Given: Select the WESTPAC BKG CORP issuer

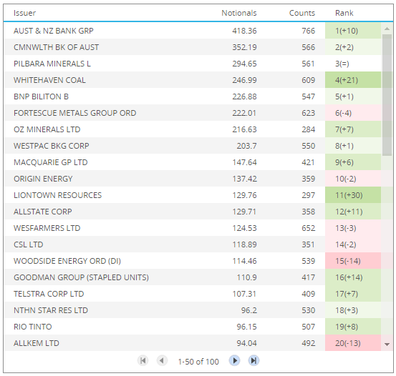Looking at the screenshot, I should point(52,146).
